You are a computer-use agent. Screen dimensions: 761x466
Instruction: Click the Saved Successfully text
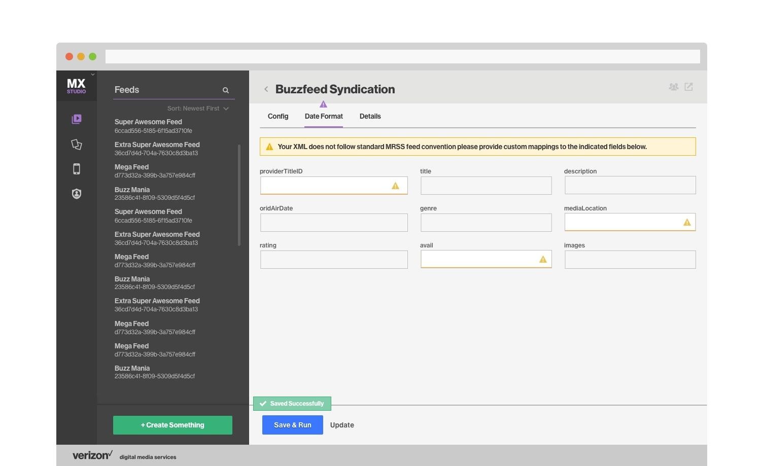pos(297,404)
